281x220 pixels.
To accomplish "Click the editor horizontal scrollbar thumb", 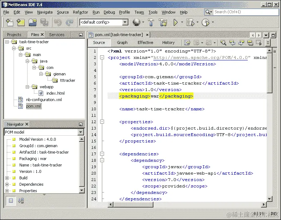I will (x=133, y=204).
